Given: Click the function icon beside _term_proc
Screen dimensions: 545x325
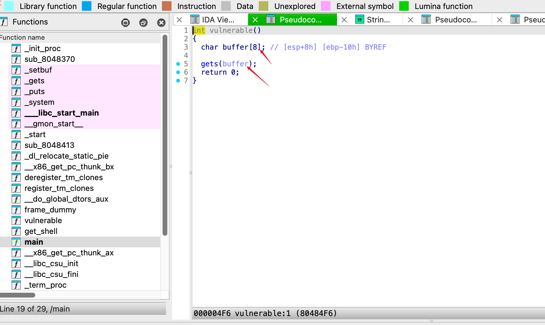Looking at the screenshot, I should pyautogui.click(x=16, y=285).
